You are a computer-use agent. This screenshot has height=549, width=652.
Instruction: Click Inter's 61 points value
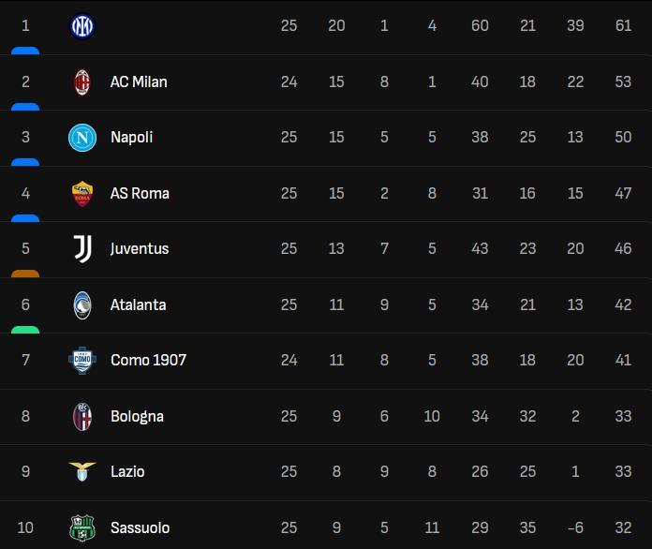pos(623,26)
